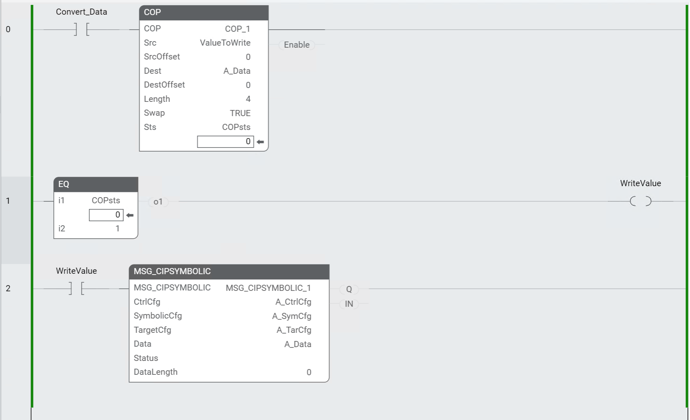Viewport: 690px width, 420px height.
Task: Click the Q output pin of MSG_CIPSYMBOLIC_1
Action: point(349,289)
